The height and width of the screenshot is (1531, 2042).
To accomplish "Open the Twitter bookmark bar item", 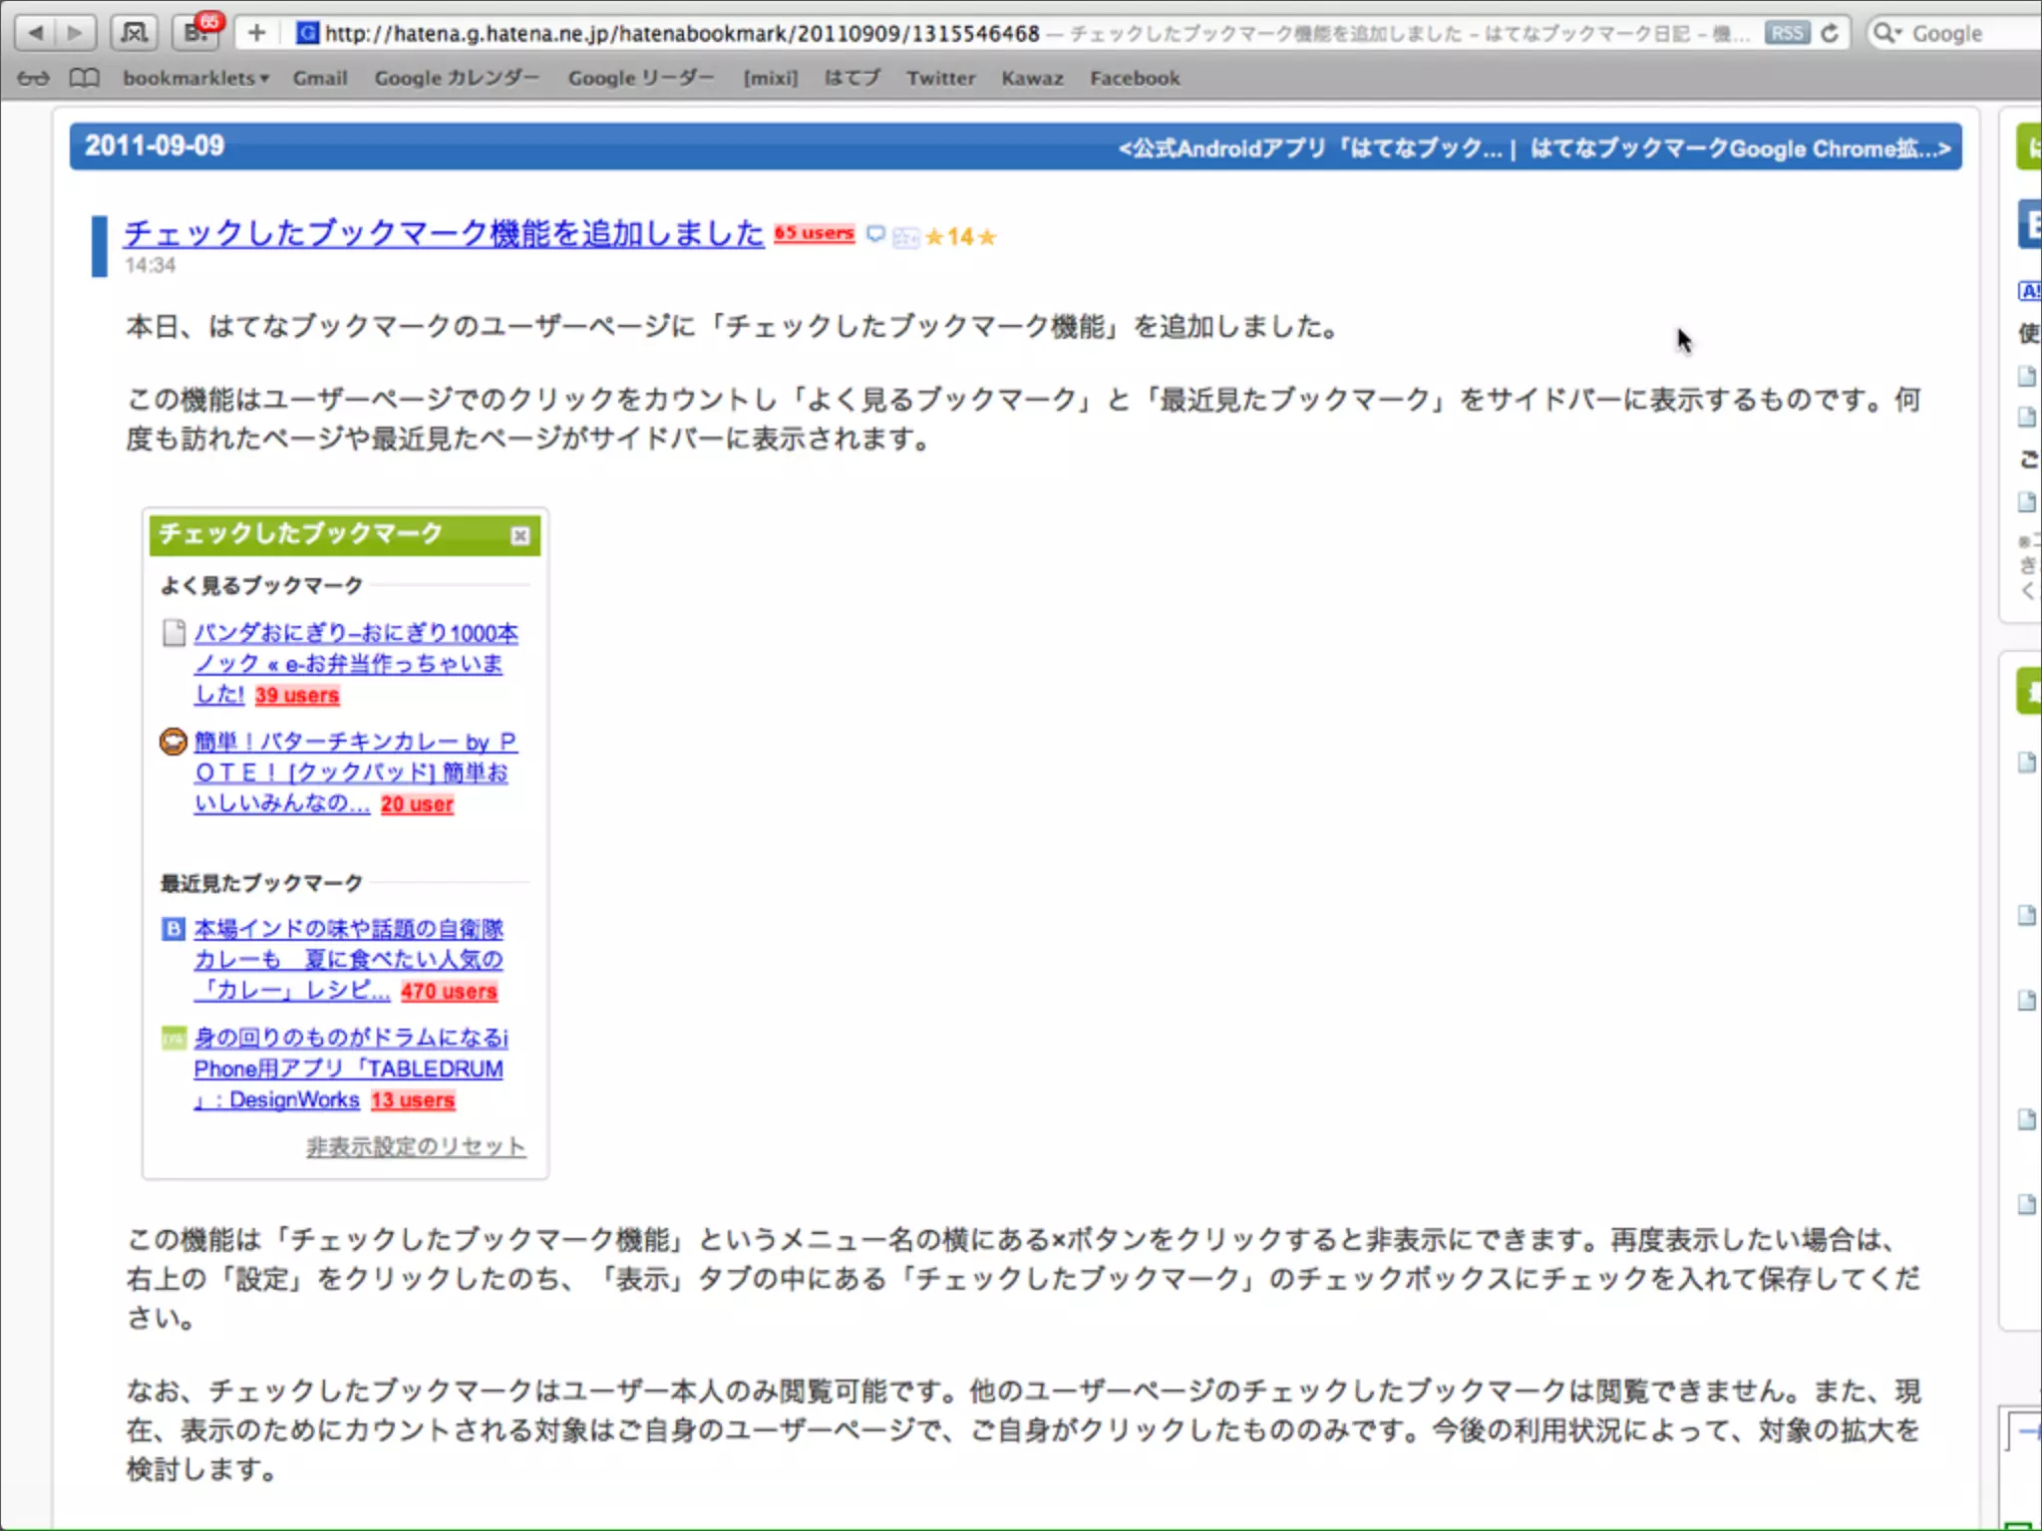I will (940, 78).
